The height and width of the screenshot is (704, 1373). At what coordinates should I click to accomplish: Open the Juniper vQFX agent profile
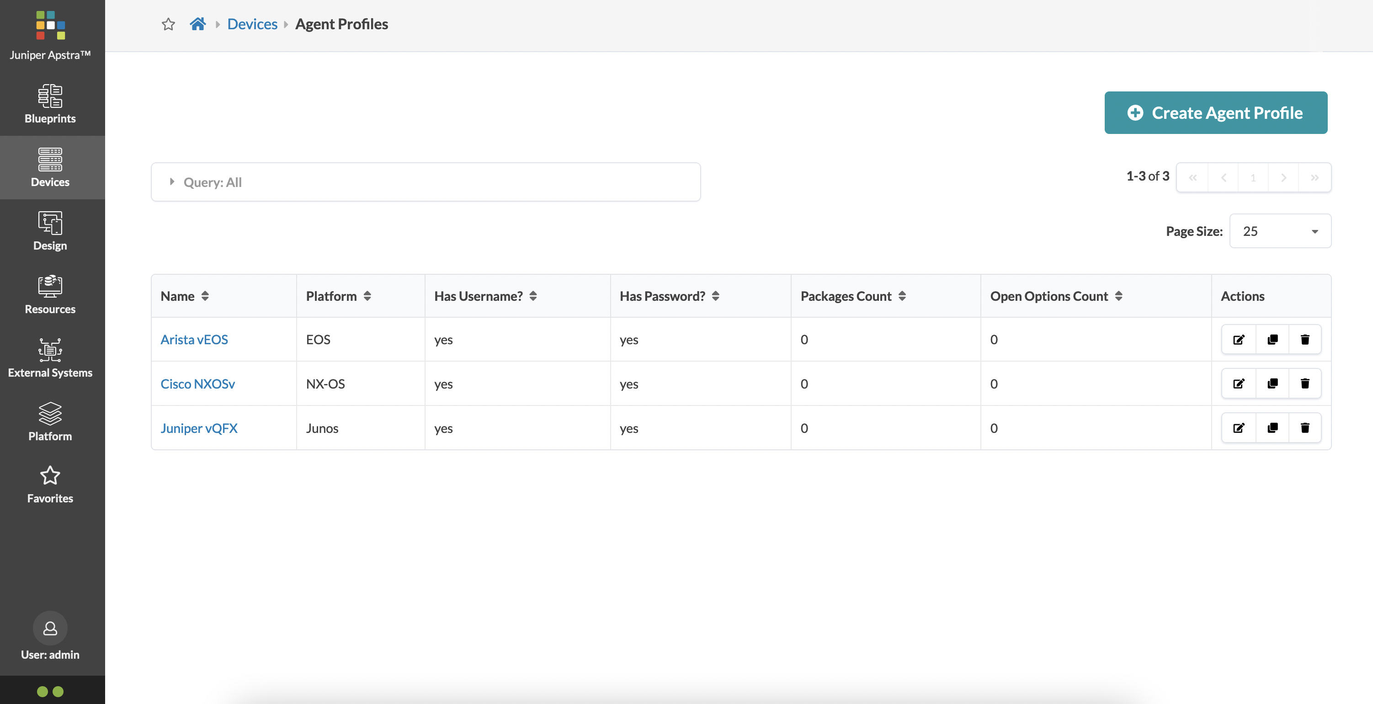(x=199, y=427)
